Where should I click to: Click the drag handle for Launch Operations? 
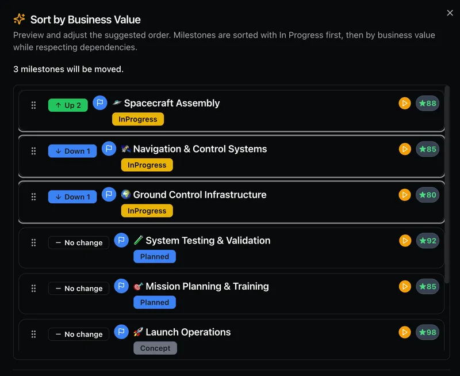[33, 334]
